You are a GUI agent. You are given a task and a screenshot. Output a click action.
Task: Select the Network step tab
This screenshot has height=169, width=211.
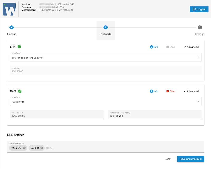(105, 31)
